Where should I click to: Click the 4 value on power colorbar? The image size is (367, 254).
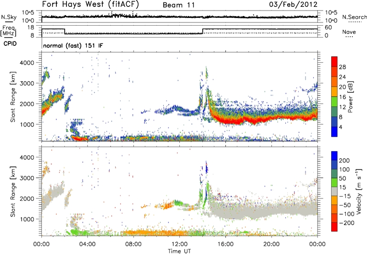click(341, 127)
